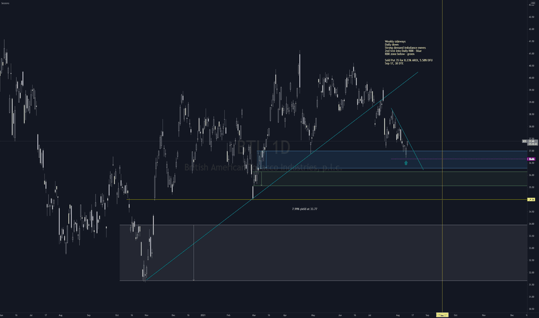This screenshot has height=318, width=539.
Task: Click the May label on the time axis
Action: coord(313,315)
